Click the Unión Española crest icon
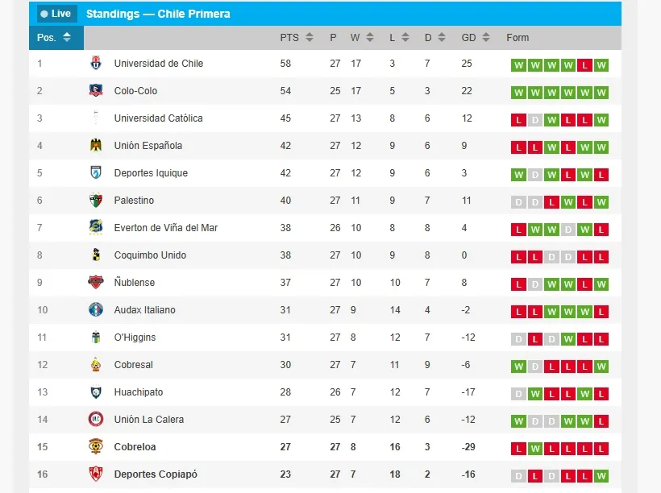The height and width of the screenshot is (493, 661). click(x=96, y=146)
